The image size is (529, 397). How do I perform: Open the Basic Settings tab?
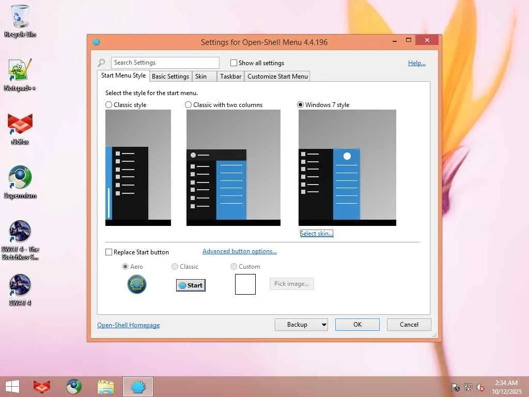[x=170, y=77]
